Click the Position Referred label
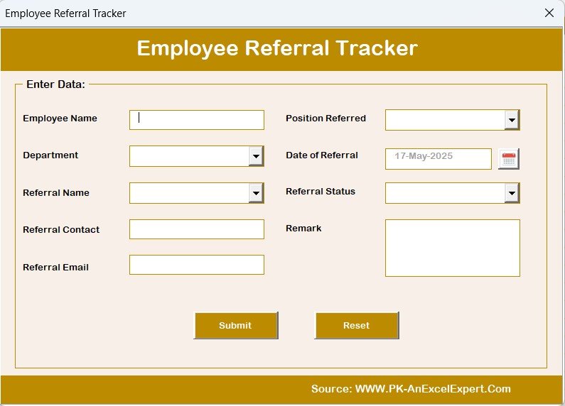565x406 pixels. click(325, 119)
